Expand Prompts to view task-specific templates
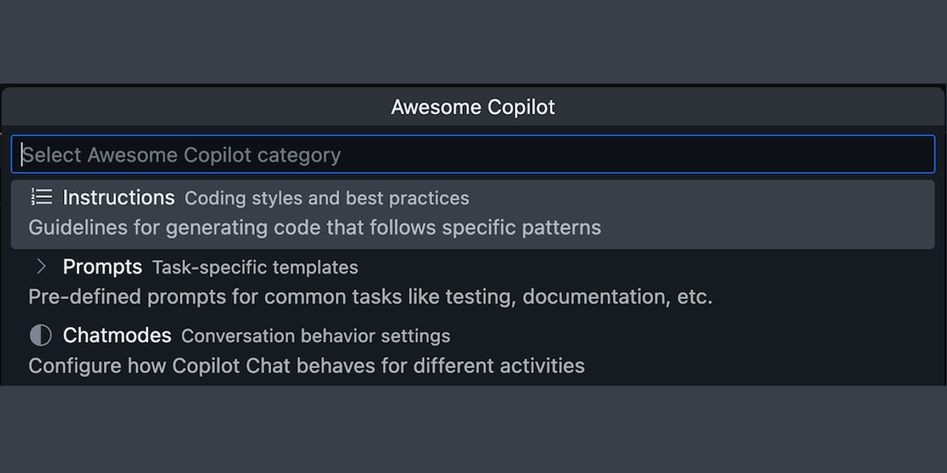The width and height of the screenshot is (947, 473). [x=102, y=266]
